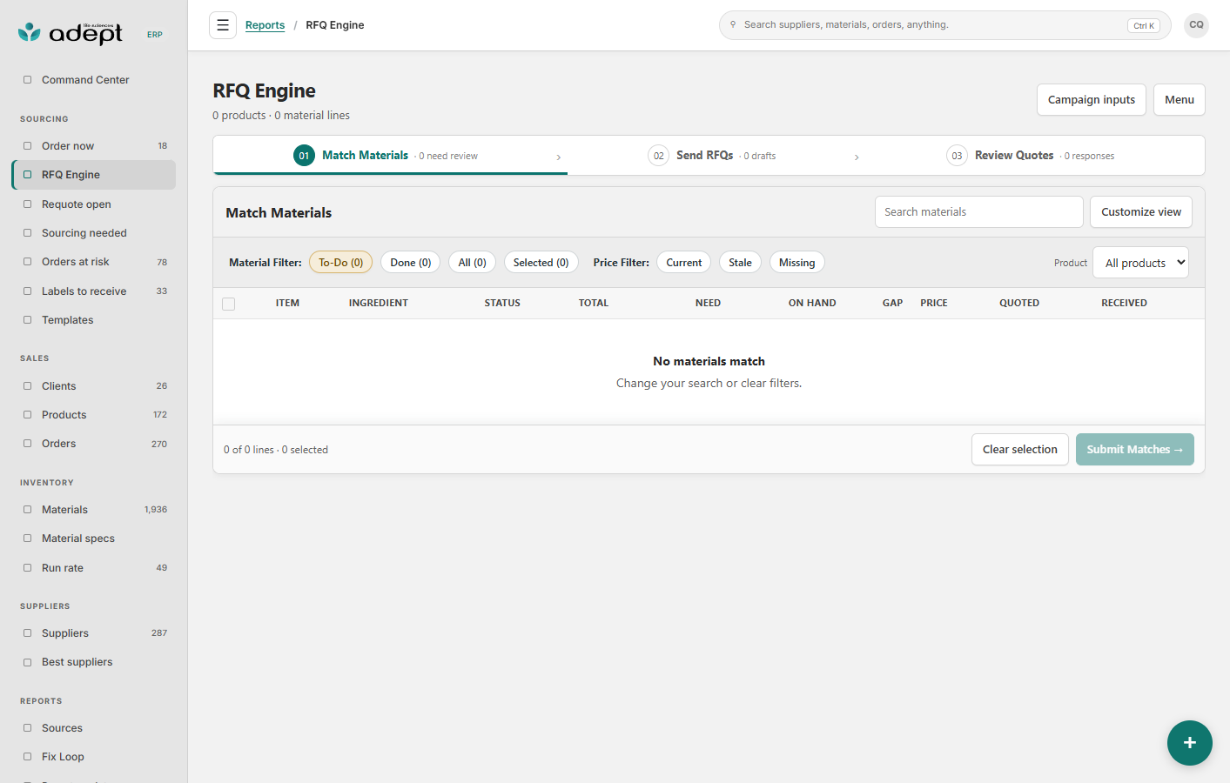Click the Orders at risk sidebar icon
Screen dimensions: 1230x783
[27, 262]
